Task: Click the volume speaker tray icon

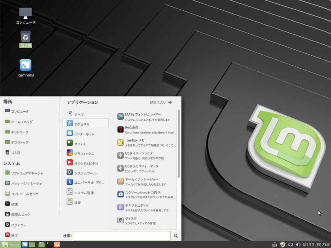Action: coord(298,245)
